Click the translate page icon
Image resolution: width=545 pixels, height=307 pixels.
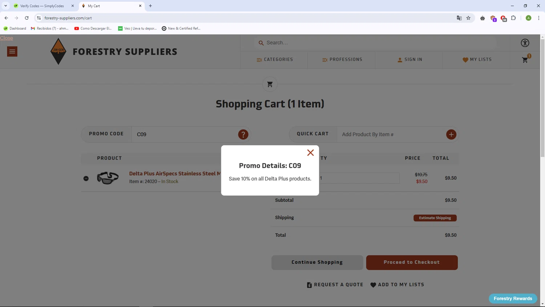[x=459, y=18]
